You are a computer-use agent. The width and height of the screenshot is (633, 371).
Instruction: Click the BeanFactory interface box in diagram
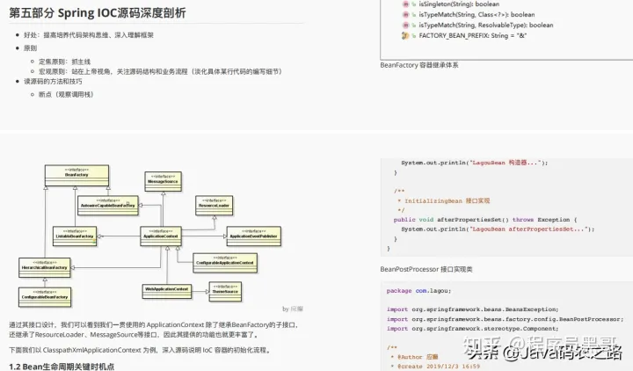click(76, 176)
